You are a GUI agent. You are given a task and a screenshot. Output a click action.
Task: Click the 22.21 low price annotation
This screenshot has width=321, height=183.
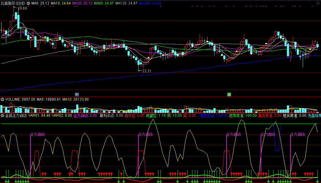[147, 71]
